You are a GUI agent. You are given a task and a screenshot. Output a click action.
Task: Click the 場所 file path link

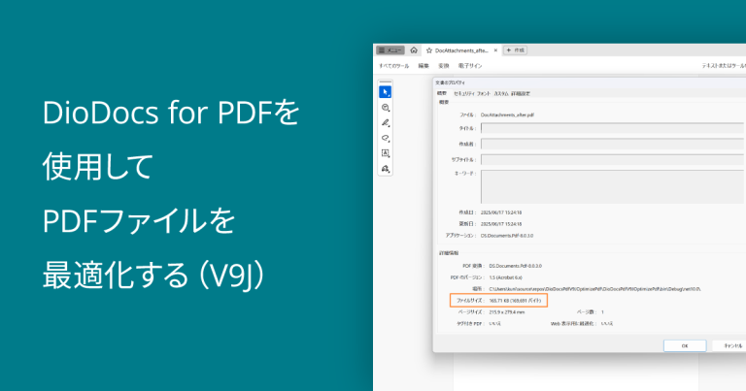pyautogui.click(x=594, y=289)
